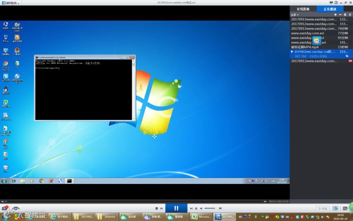Adjust the volume slider
Image resolution: width=353 pixels, height=221 pixels.
(x=210, y=208)
